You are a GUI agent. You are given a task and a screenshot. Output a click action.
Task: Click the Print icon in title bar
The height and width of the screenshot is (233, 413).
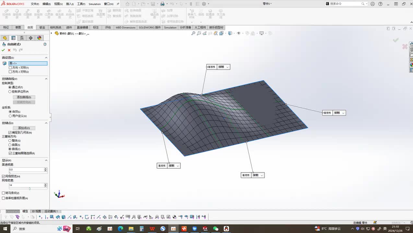point(162,4)
